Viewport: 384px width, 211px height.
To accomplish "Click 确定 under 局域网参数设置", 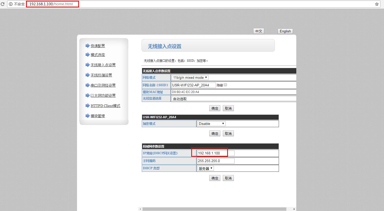I will [215, 178].
